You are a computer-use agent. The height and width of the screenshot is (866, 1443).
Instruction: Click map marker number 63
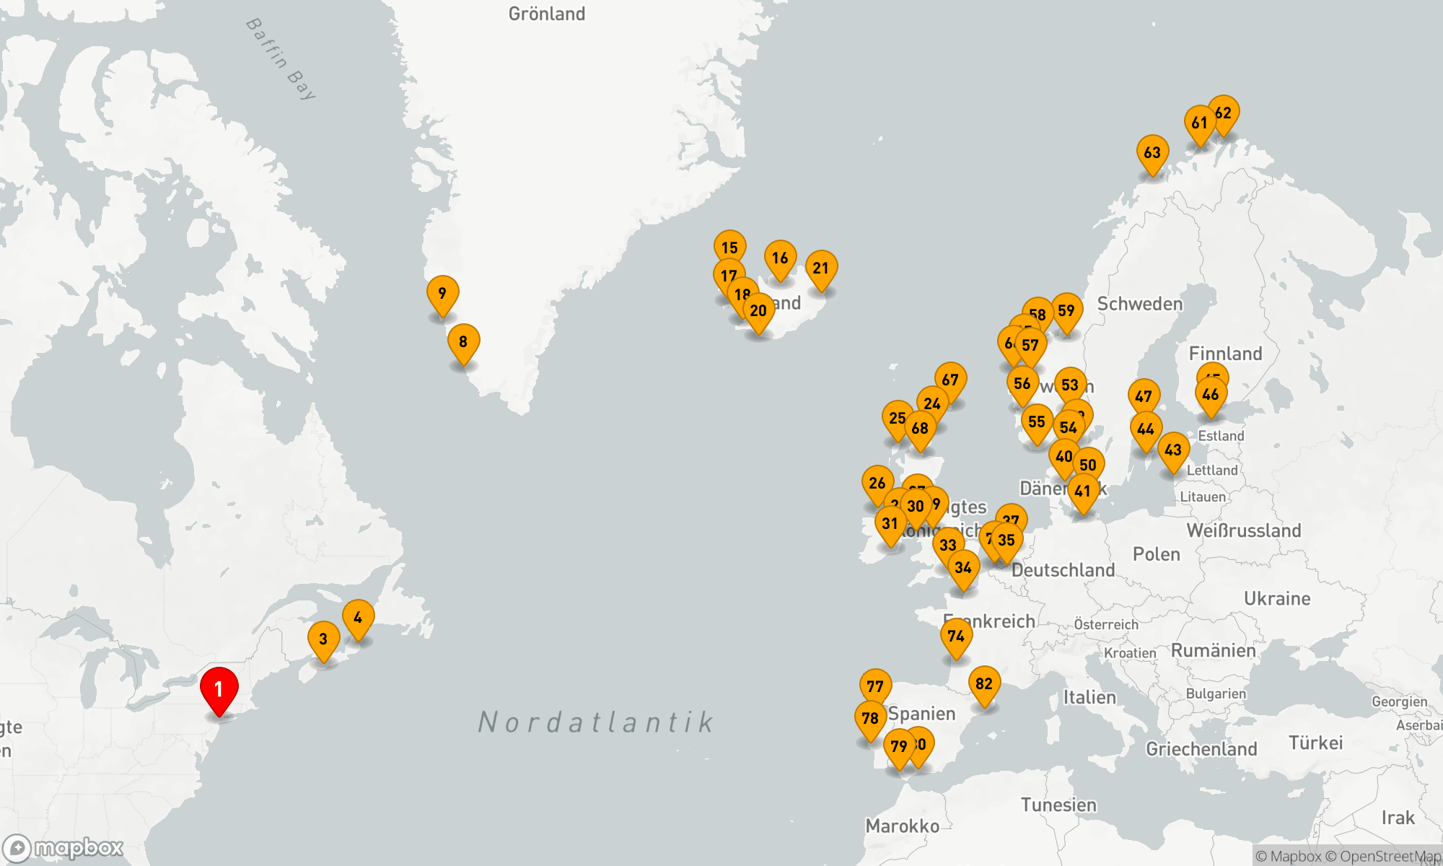click(1152, 153)
